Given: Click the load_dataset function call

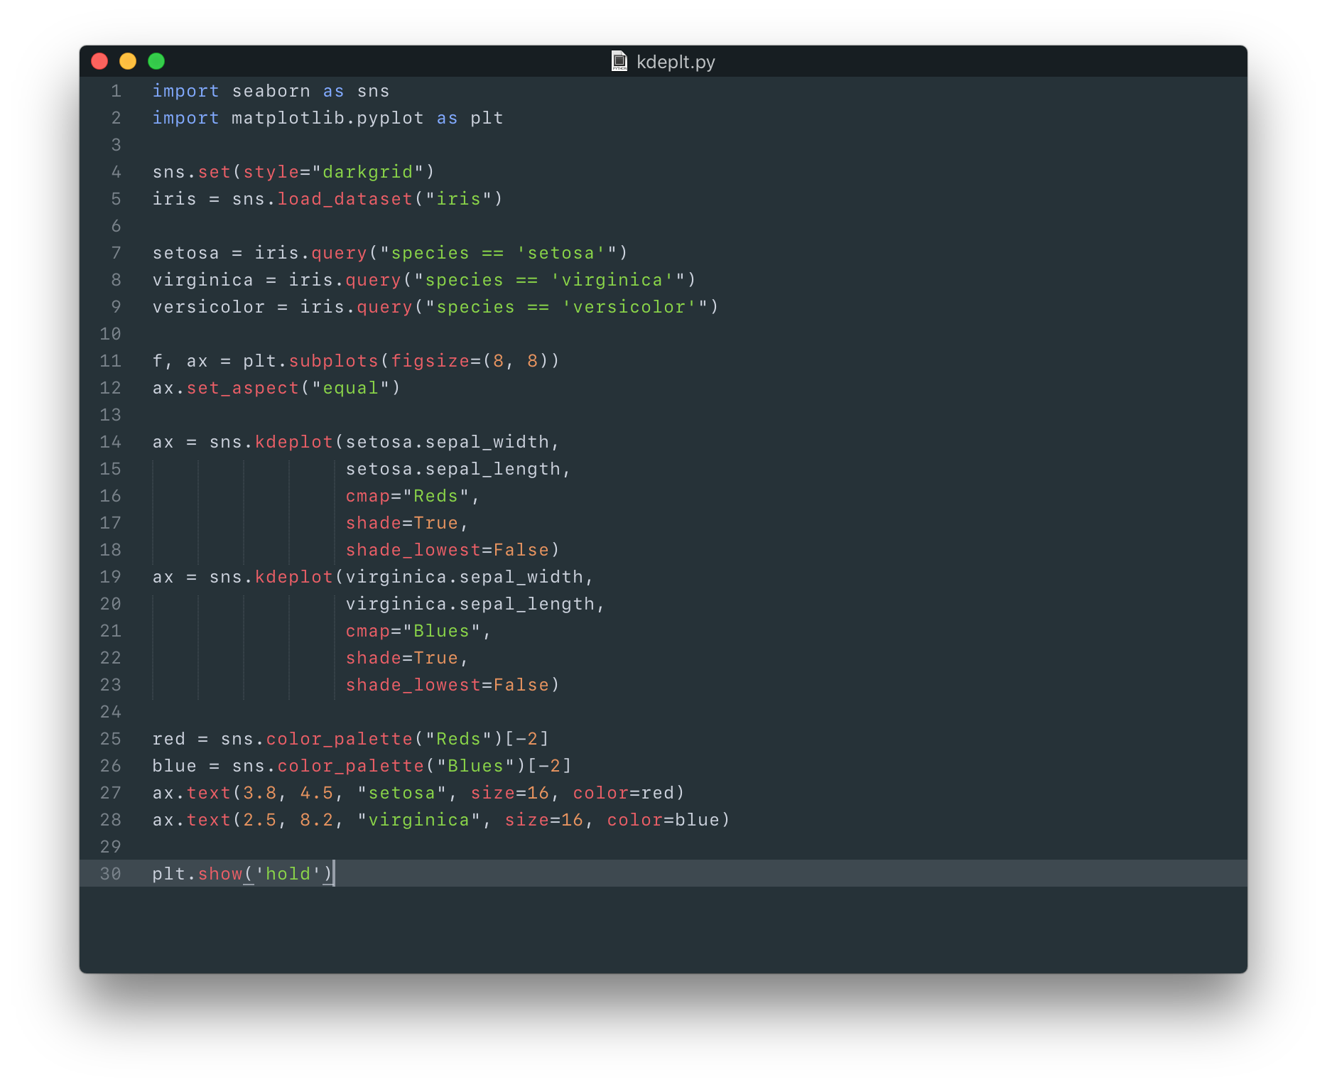Looking at the screenshot, I should pos(345,199).
